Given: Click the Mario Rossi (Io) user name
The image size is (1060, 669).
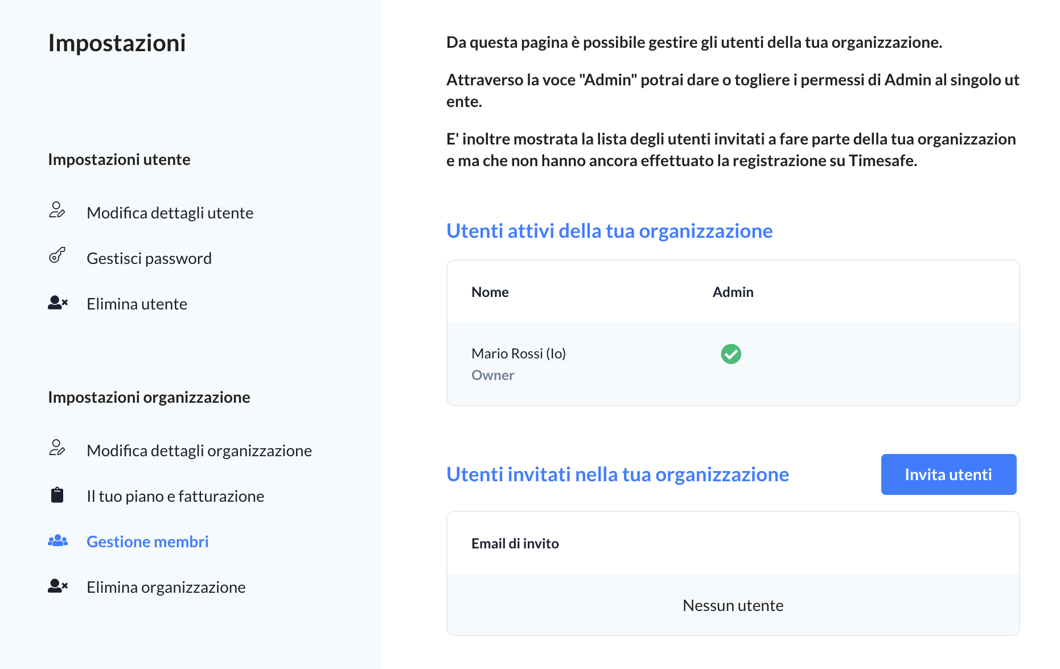Looking at the screenshot, I should pyautogui.click(x=519, y=353).
